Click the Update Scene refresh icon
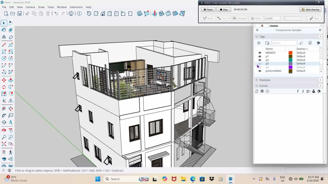 [257, 91]
